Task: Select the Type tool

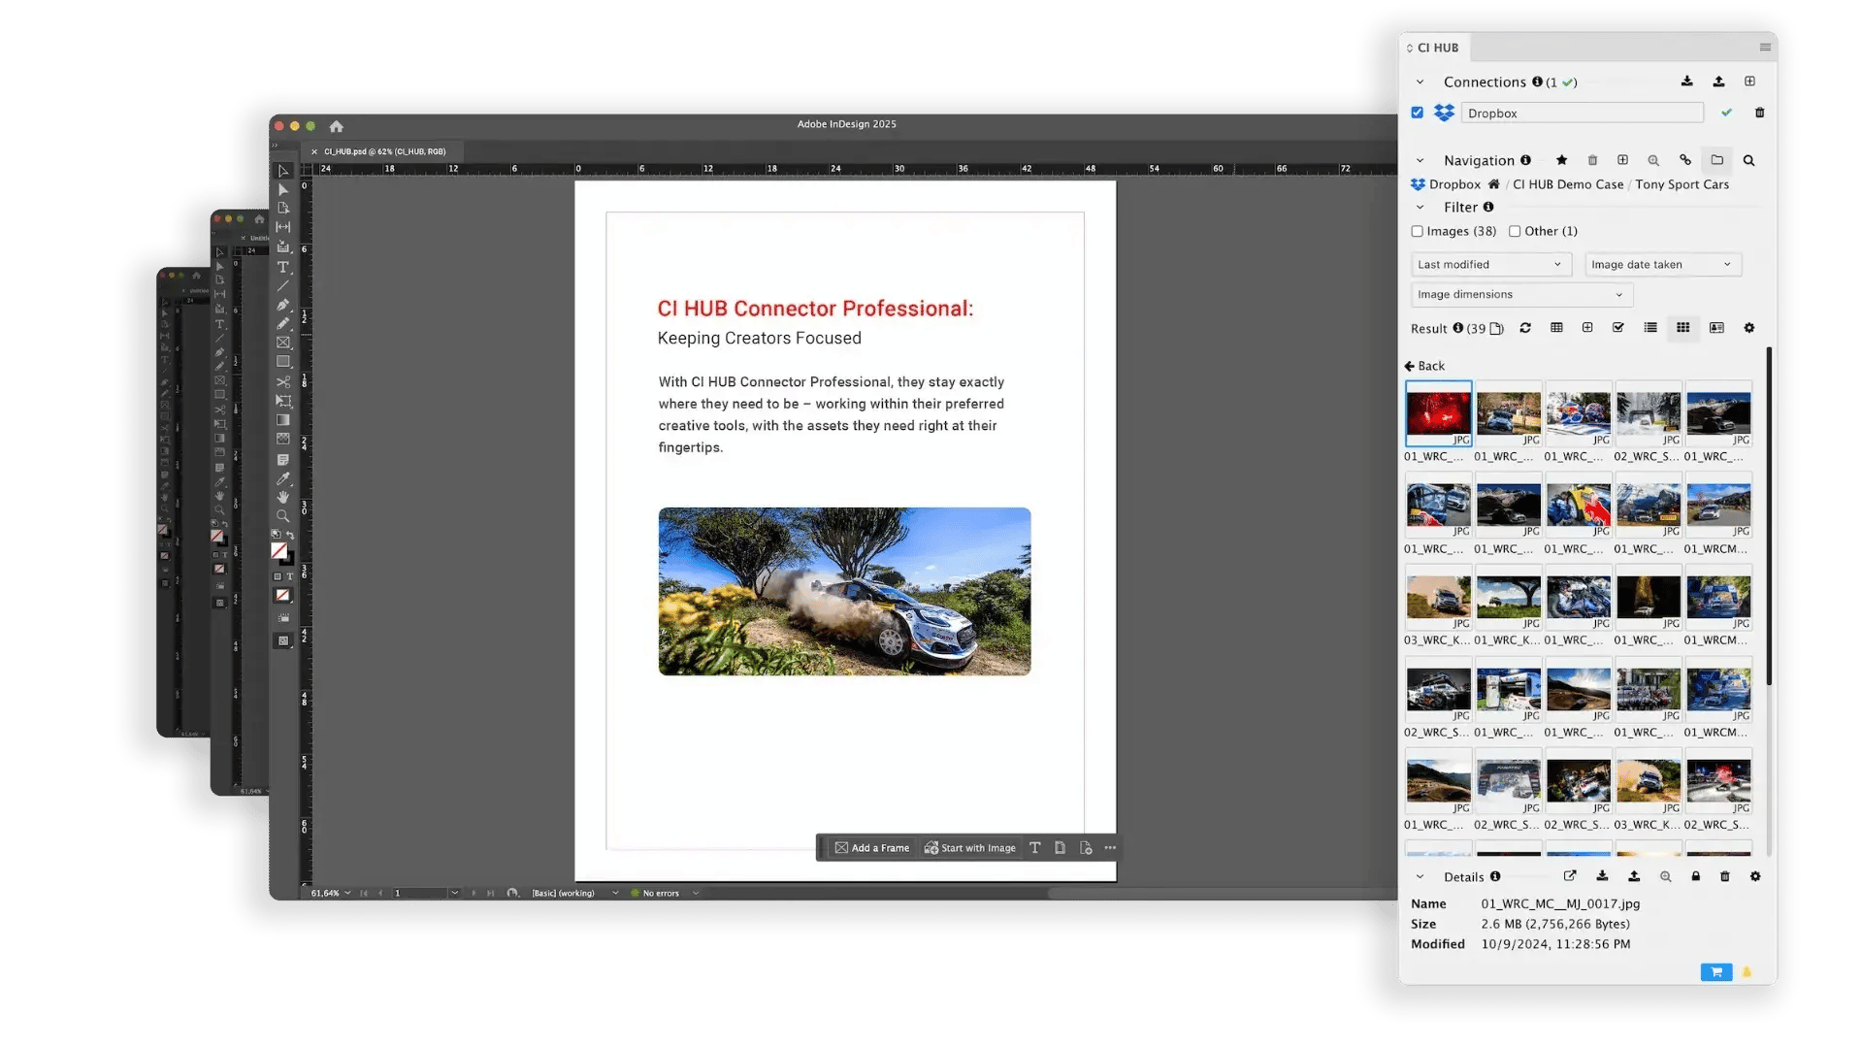Action: (x=283, y=267)
